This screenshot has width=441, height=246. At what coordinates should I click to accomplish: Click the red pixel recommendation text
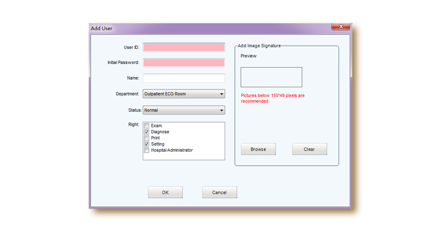(x=272, y=98)
